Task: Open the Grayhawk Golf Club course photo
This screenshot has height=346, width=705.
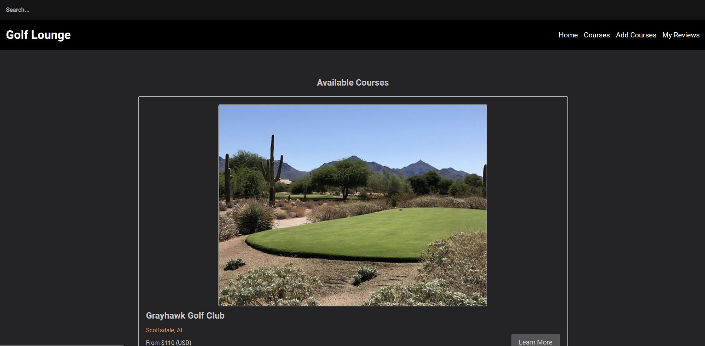Action: point(353,205)
